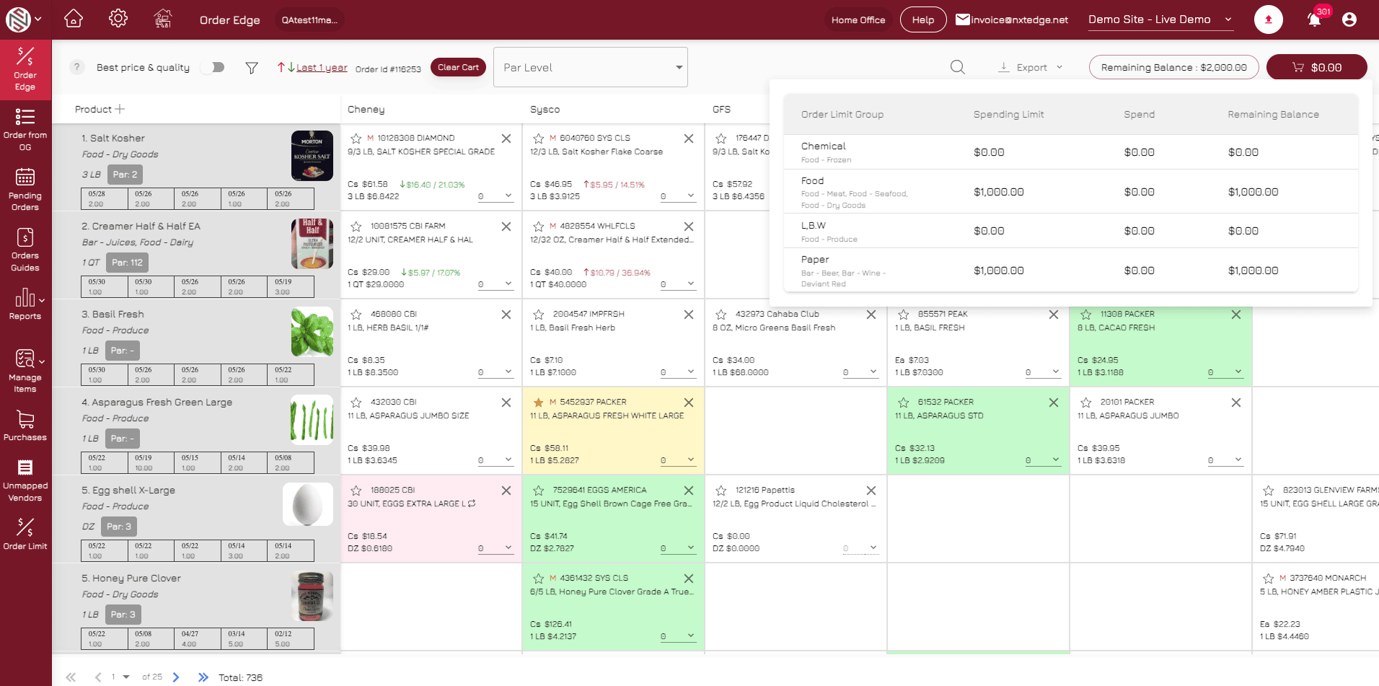
Task: Open the Par Level dropdown
Action: (x=590, y=67)
